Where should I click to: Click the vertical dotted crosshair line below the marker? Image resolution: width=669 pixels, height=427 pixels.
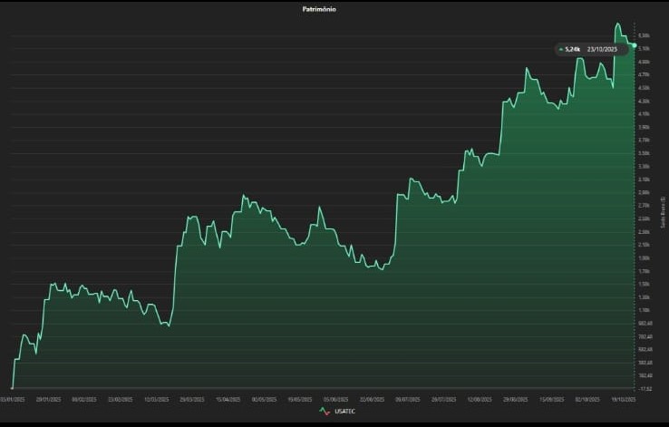tap(635, 227)
